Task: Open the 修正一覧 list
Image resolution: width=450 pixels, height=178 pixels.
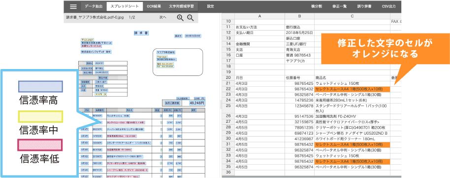Action: point(340,6)
